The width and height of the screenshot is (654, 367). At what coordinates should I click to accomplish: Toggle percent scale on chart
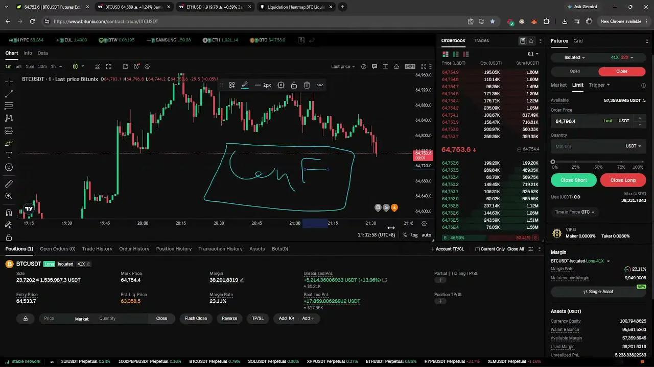[405, 235]
